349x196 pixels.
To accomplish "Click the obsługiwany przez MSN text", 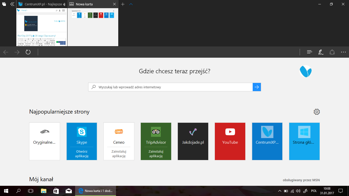I will pos(301,180).
